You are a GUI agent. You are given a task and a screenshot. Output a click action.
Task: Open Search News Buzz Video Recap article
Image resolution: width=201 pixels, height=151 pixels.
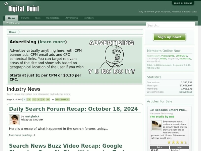[67, 148]
